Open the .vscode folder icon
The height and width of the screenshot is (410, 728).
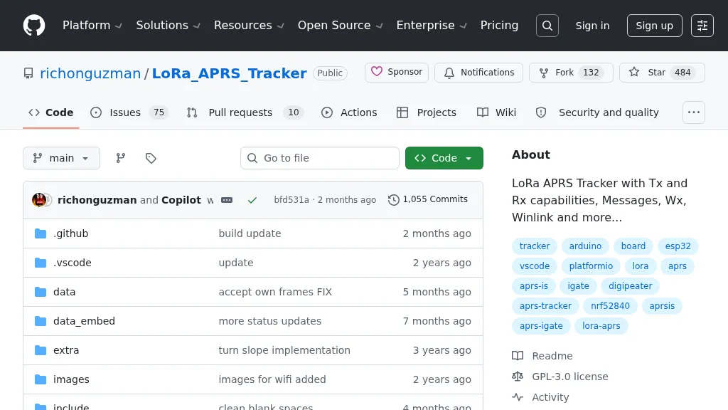pos(41,263)
